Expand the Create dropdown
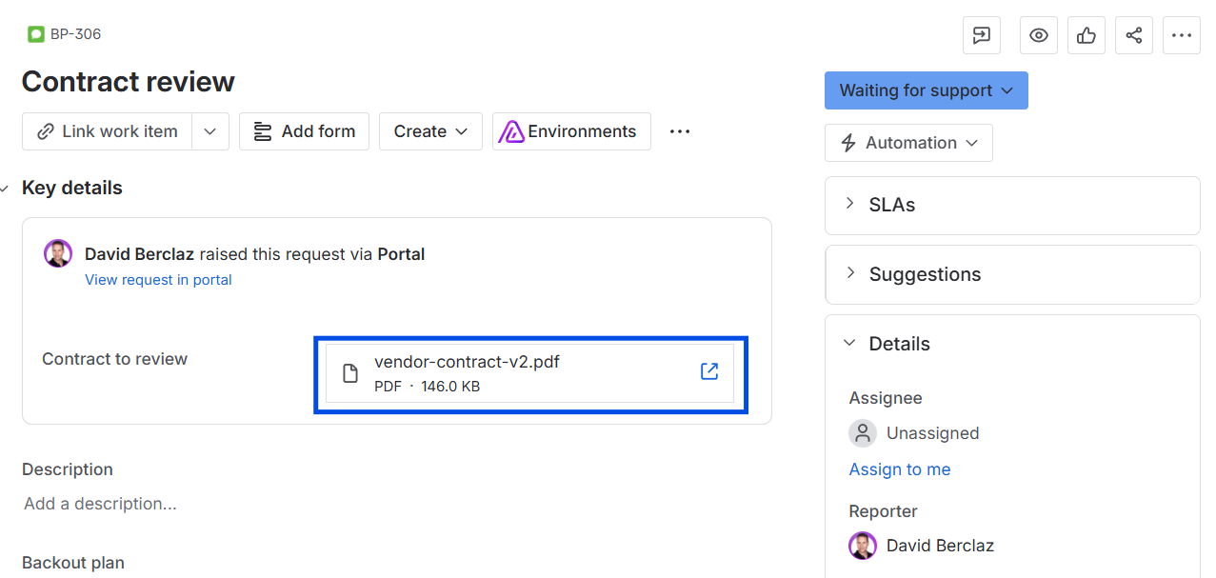Viewport: 1216px width, 578px height. click(x=430, y=131)
